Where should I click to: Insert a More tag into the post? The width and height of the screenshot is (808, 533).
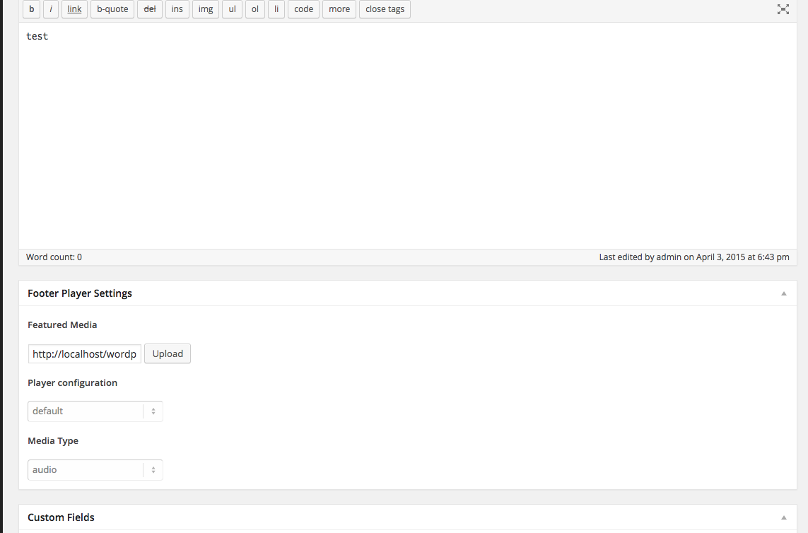click(x=339, y=9)
